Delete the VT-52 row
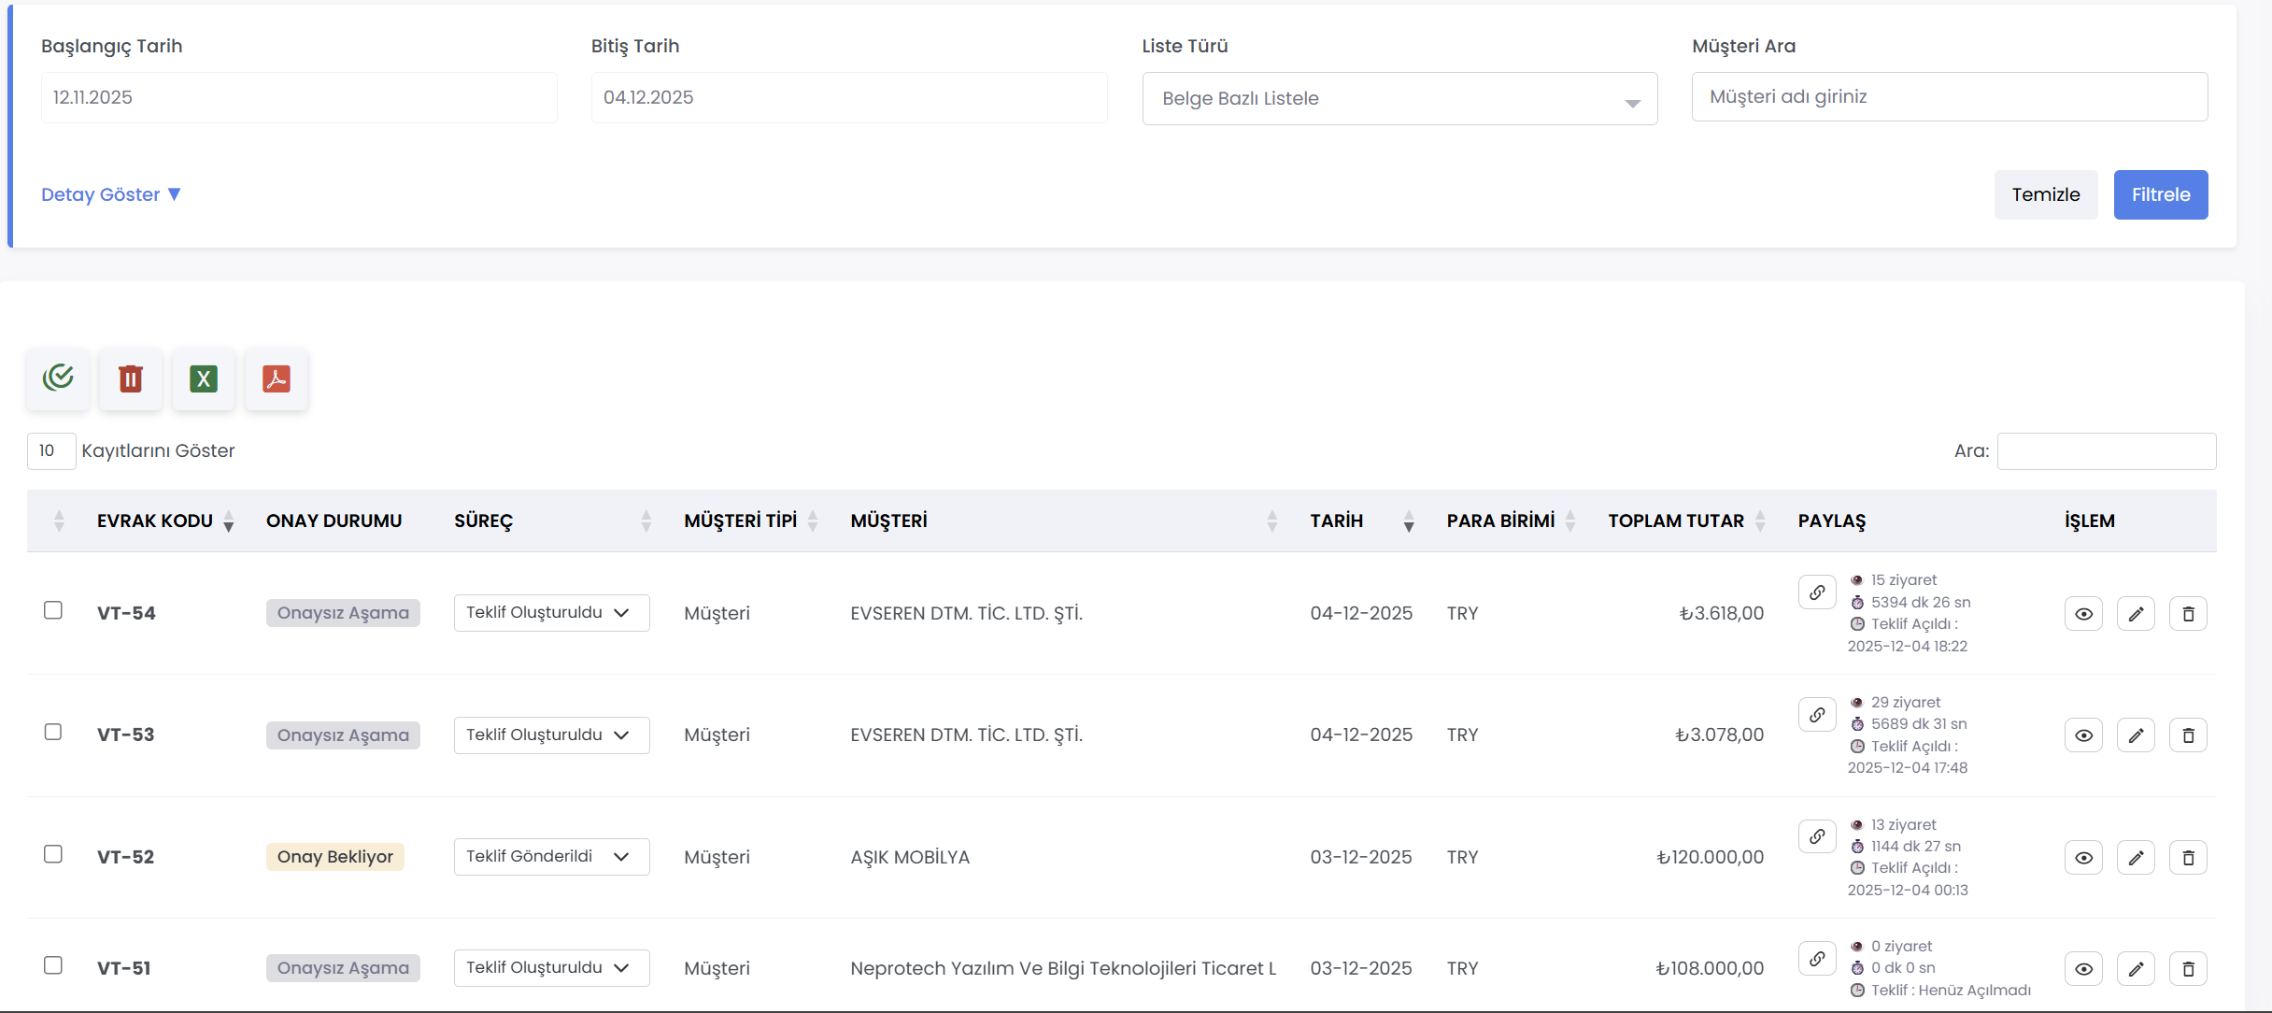Image resolution: width=2272 pixels, height=1013 pixels. 2188,858
